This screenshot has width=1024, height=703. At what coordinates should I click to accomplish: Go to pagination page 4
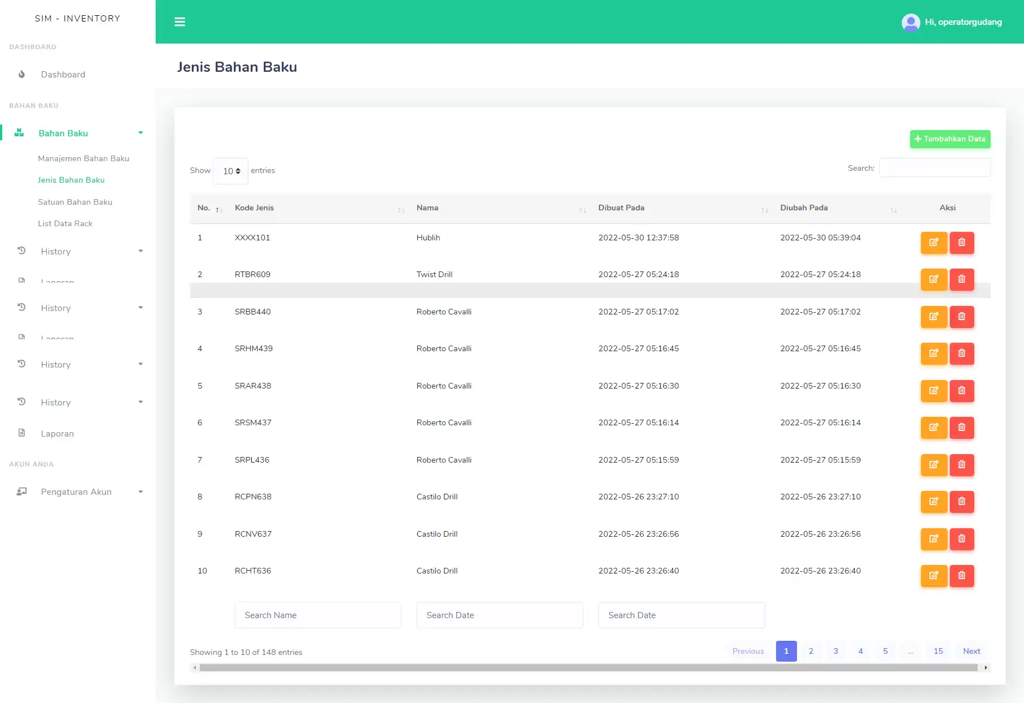click(860, 651)
